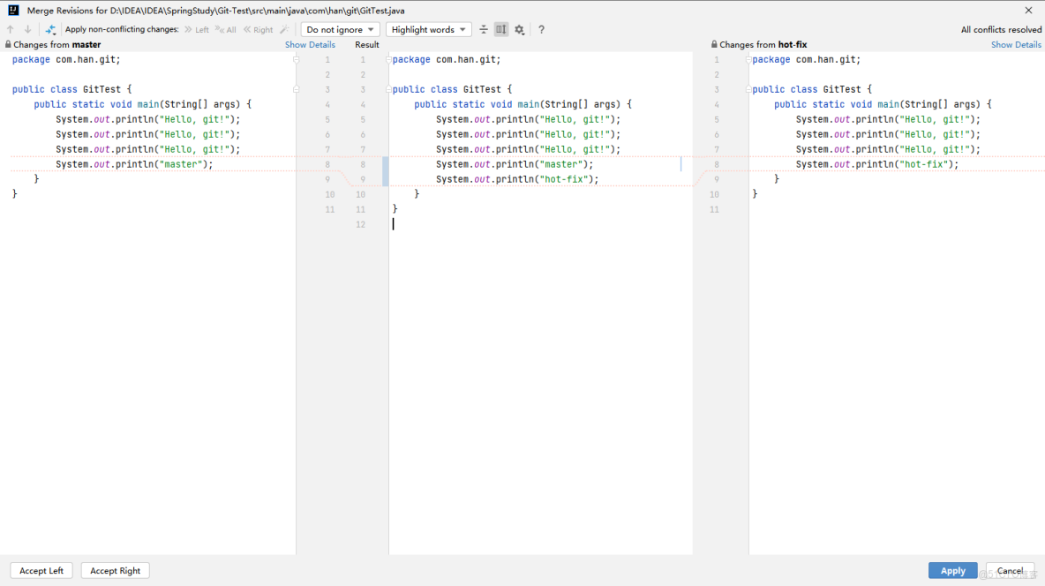Open the diff settings gear icon

(520, 29)
